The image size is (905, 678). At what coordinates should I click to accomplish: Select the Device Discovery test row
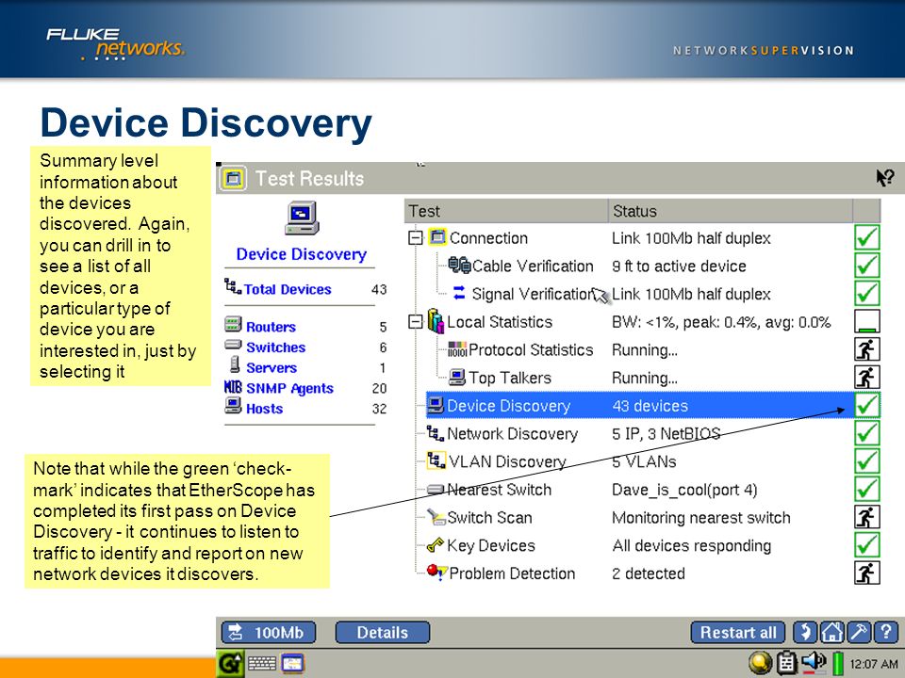click(652, 405)
